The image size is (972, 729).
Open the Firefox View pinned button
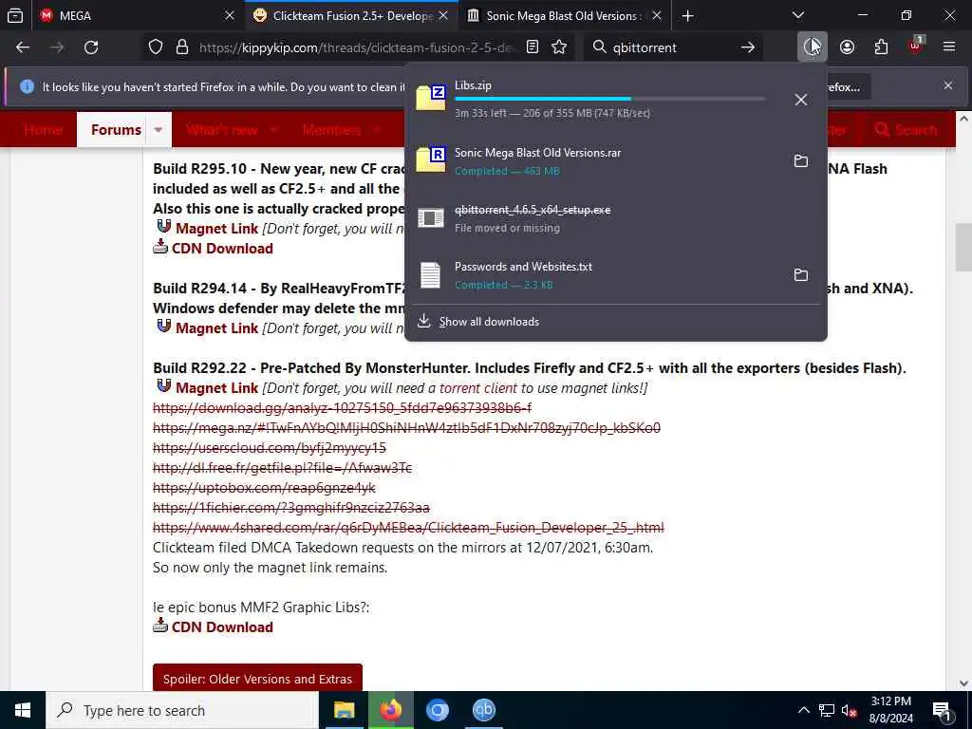15,15
